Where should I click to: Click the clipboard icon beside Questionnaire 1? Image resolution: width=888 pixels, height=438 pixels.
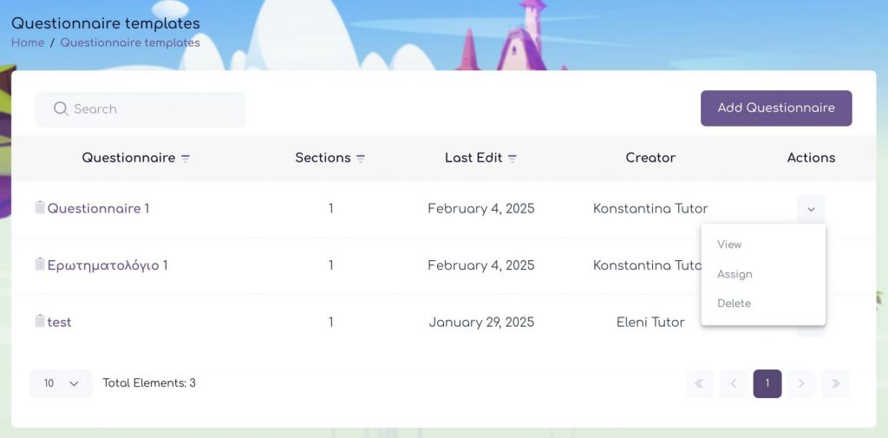coord(40,208)
